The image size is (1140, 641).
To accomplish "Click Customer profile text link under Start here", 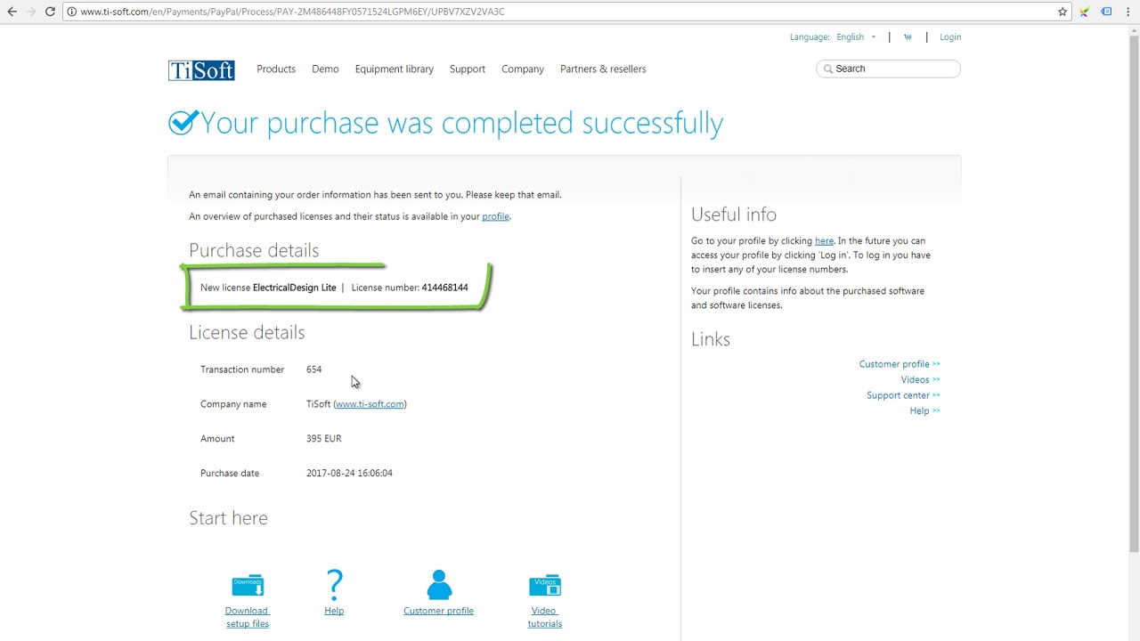I will (438, 611).
